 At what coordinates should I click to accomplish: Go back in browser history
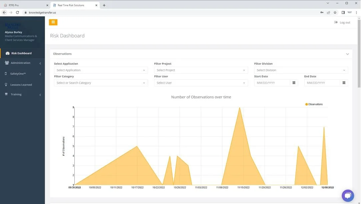tap(4, 12)
